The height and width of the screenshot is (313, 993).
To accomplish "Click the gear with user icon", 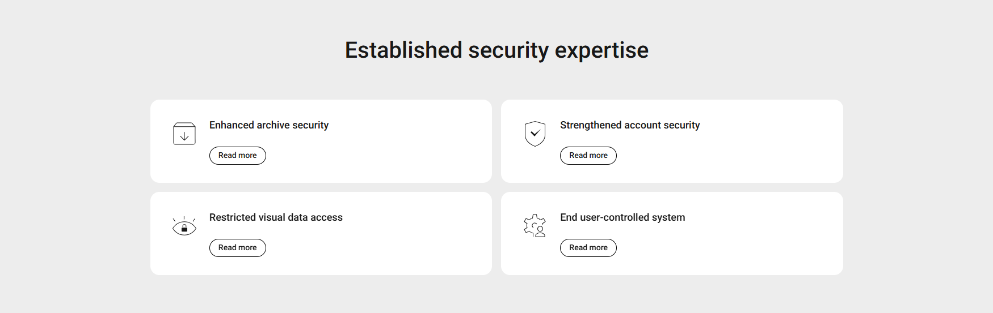I will click(533, 225).
